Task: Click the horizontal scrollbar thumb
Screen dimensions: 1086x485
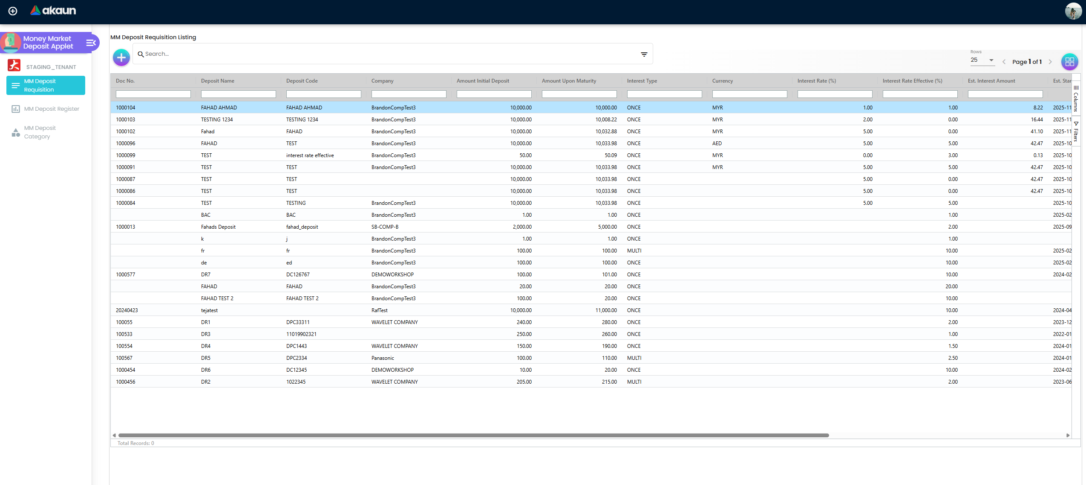Action: (474, 435)
